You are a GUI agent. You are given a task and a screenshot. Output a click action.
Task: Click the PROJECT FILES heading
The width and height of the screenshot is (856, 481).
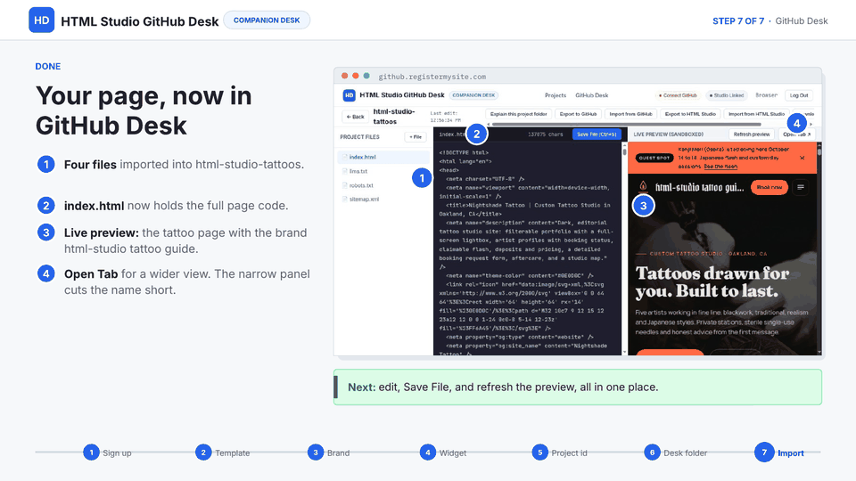(359, 137)
